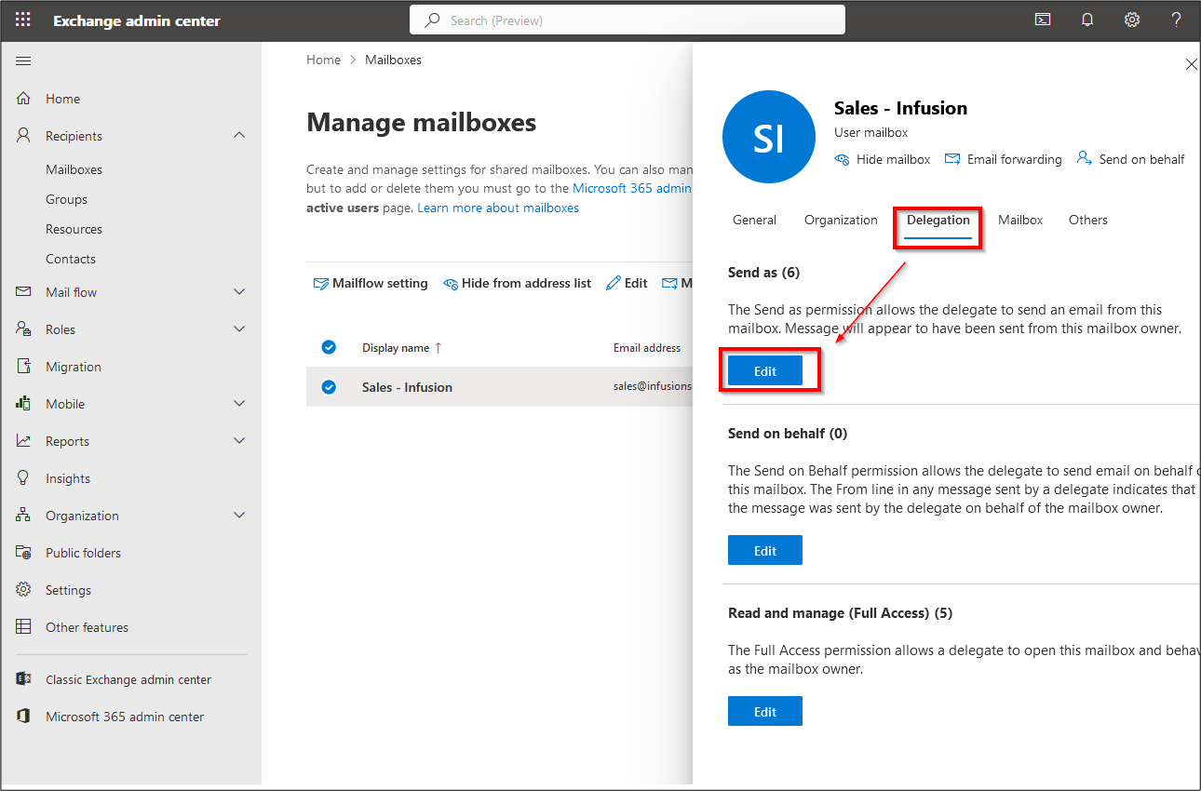
Task: Go to Home breadcrumb
Action: pyautogui.click(x=323, y=60)
